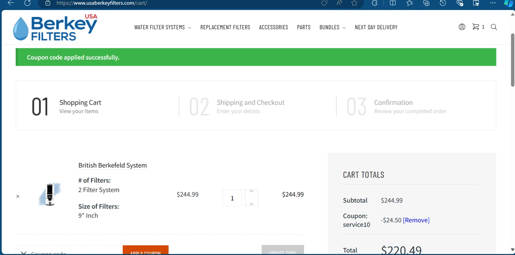The image size is (515, 255).
Task: Increase quantity with the up arrow
Action: [251, 191]
